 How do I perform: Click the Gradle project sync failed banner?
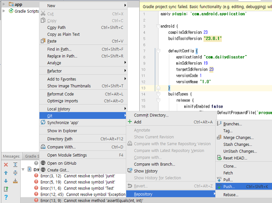(206, 7)
